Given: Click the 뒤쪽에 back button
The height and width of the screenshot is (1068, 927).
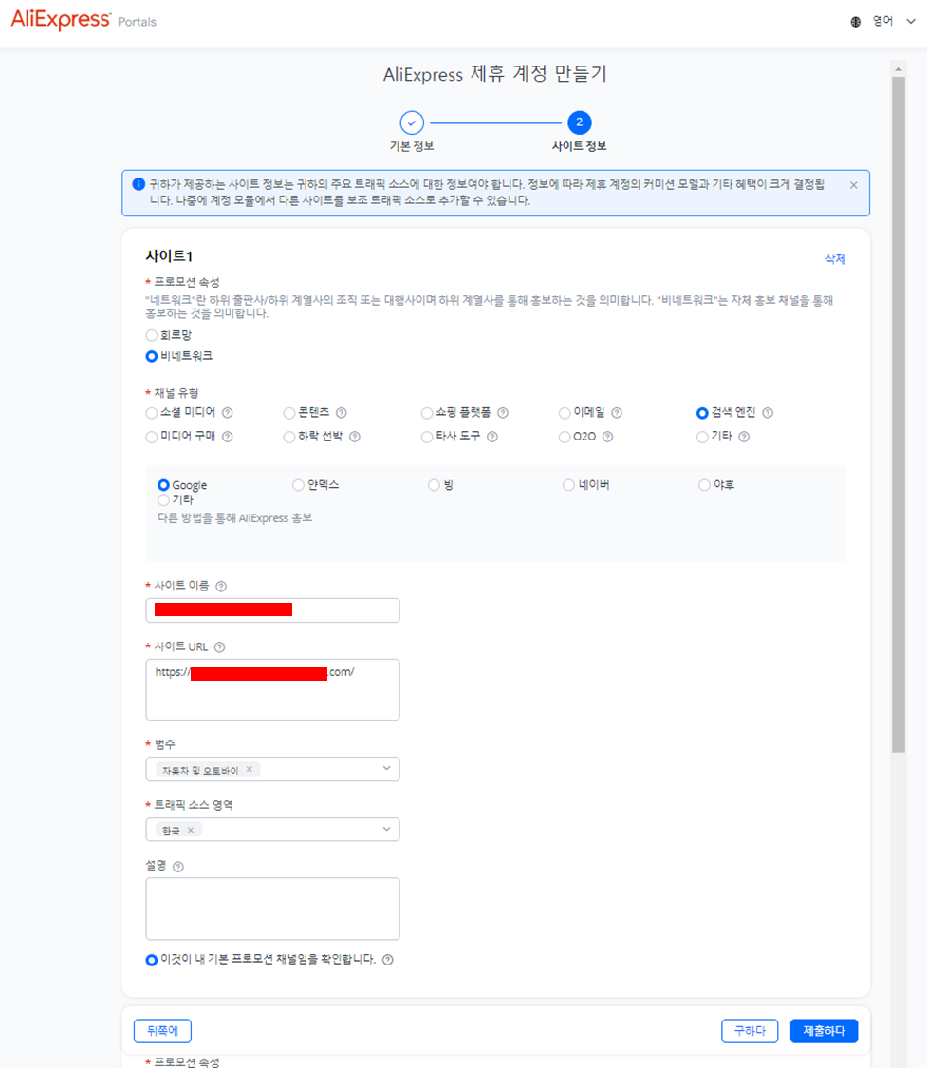Looking at the screenshot, I should (x=162, y=1031).
